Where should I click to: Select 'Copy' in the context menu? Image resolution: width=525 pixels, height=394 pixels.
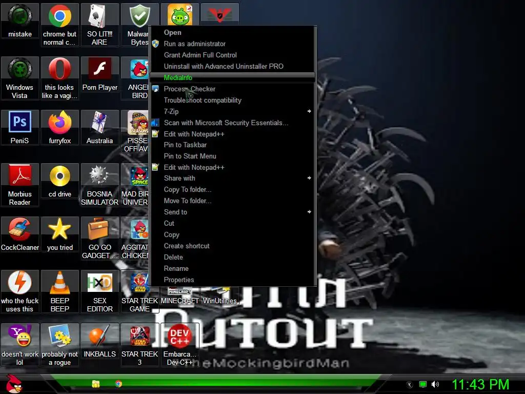click(x=232, y=234)
